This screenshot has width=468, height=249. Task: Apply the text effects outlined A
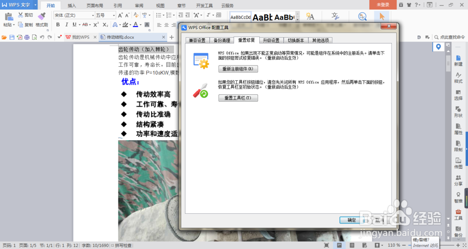115,25
